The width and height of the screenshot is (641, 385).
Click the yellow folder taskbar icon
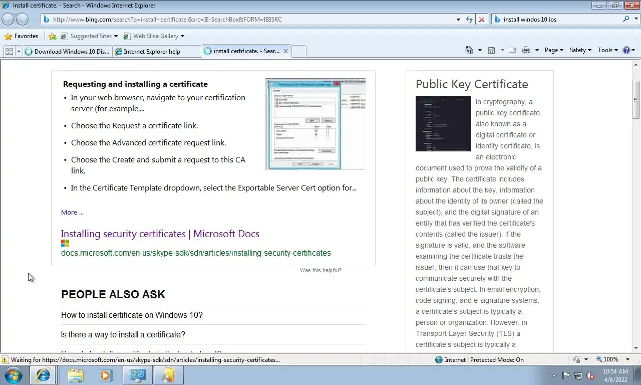(168, 375)
